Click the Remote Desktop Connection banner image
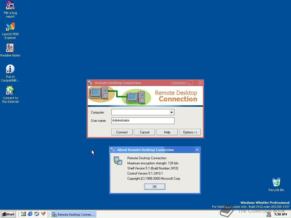 [x=145, y=96]
